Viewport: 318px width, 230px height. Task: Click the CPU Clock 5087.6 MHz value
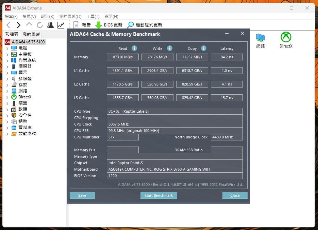click(x=175, y=124)
